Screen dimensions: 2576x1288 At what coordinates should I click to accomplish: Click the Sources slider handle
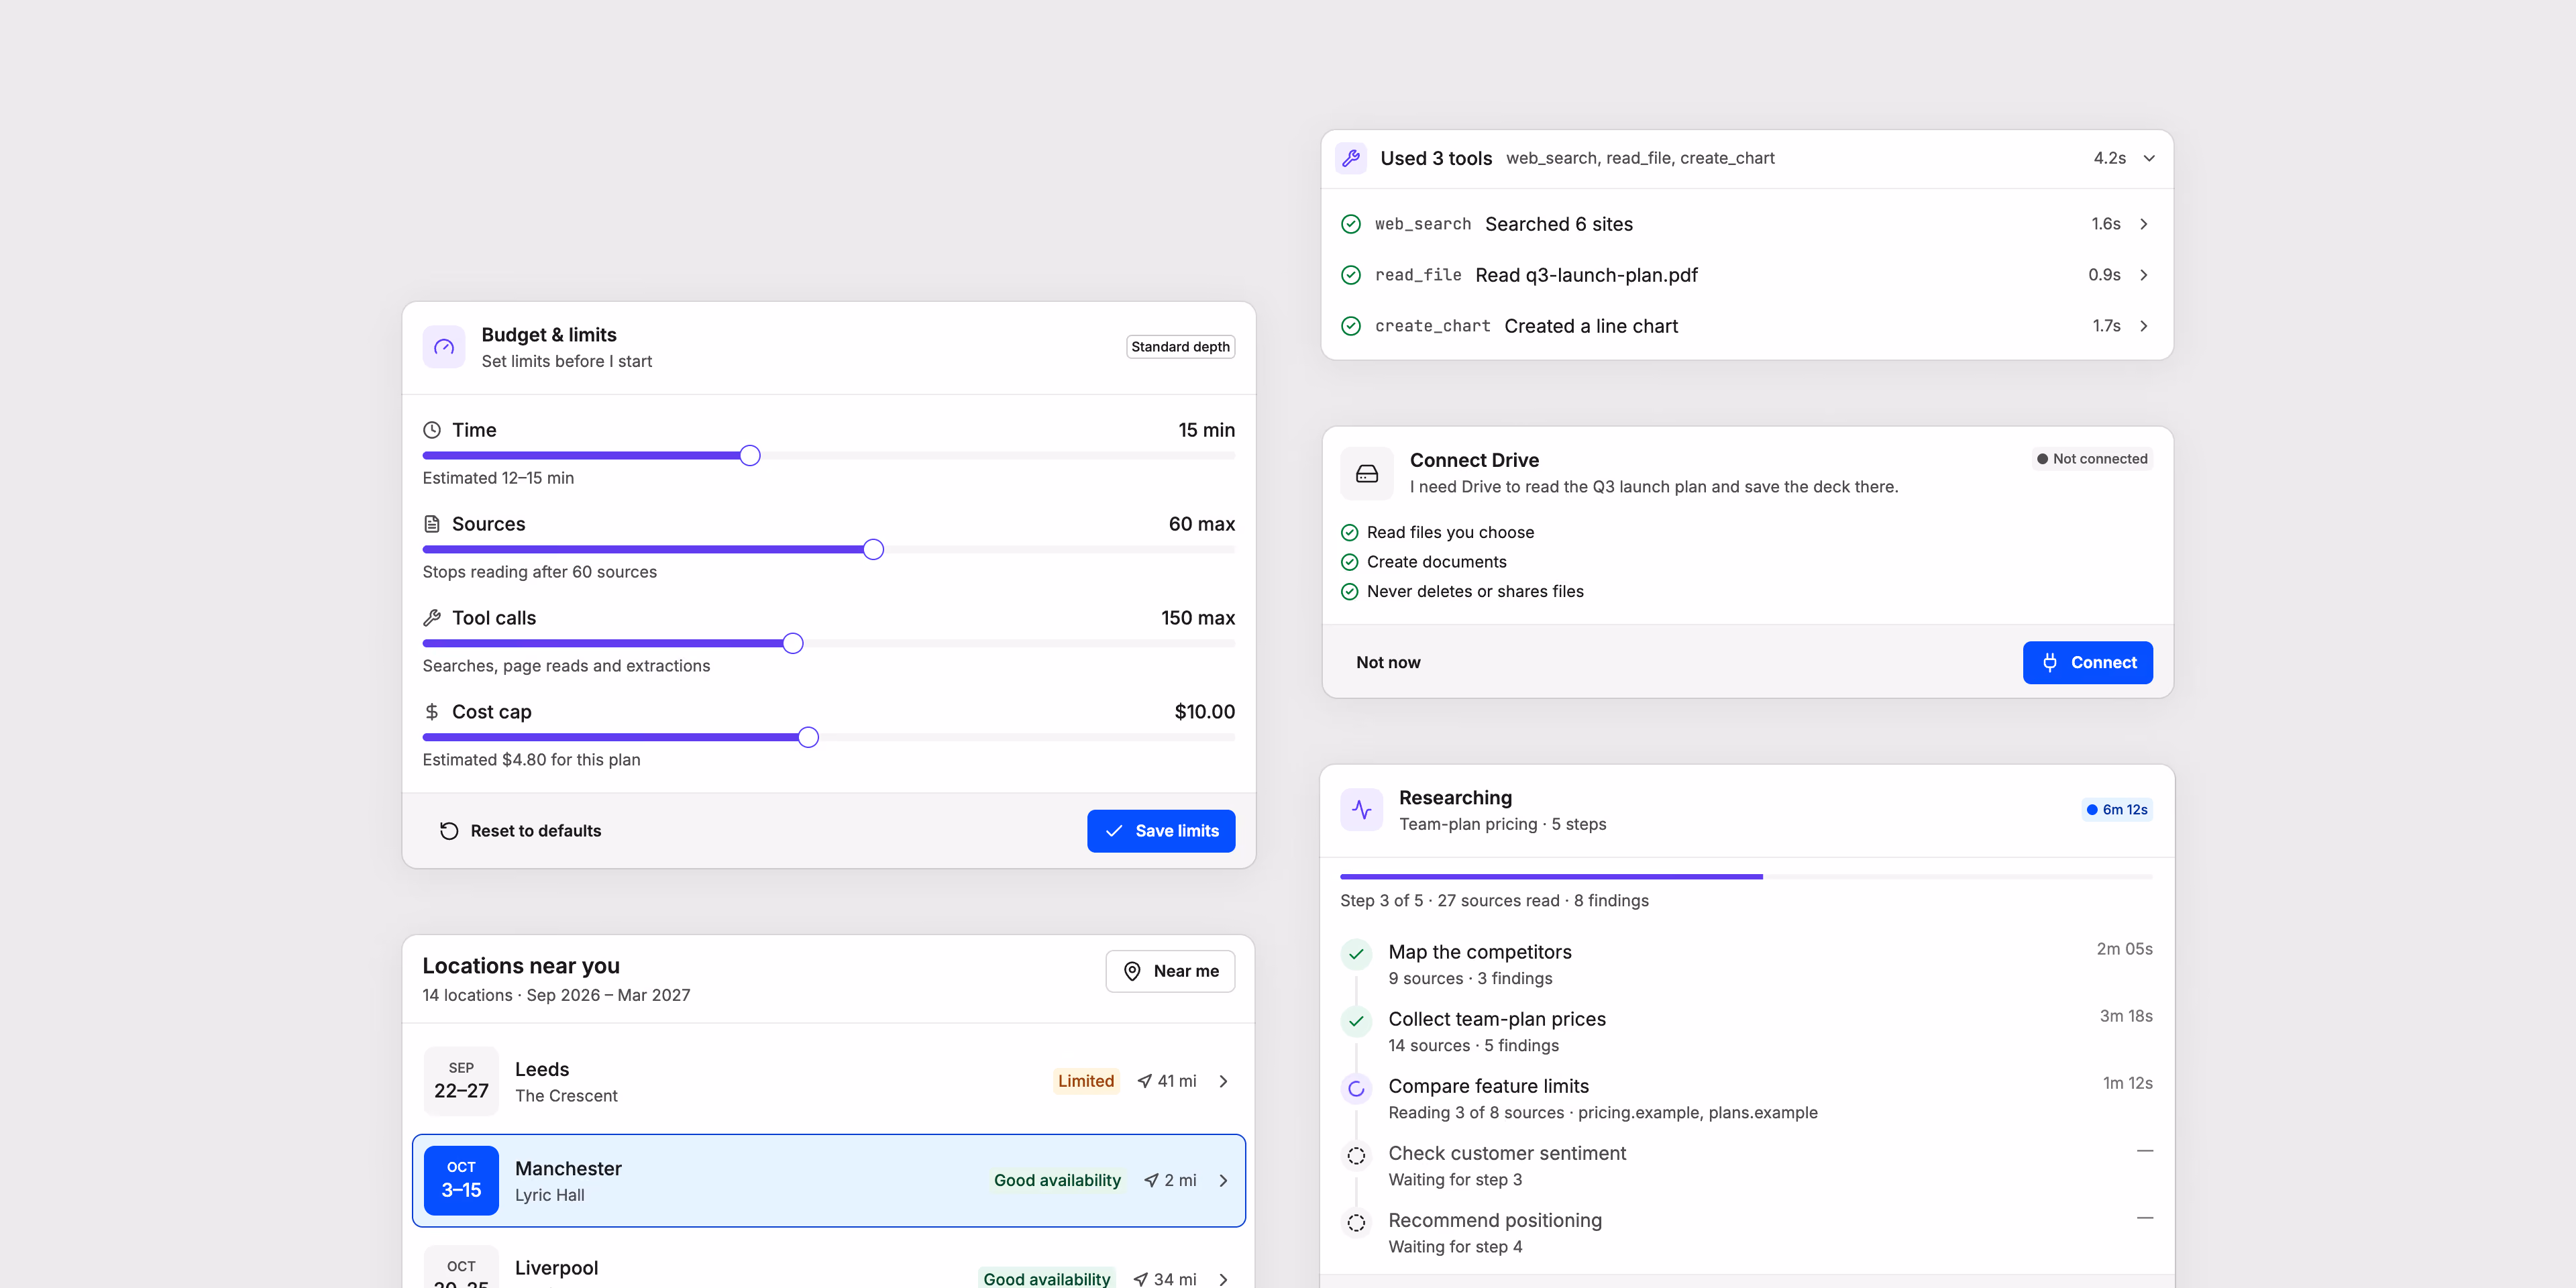tap(873, 550)
